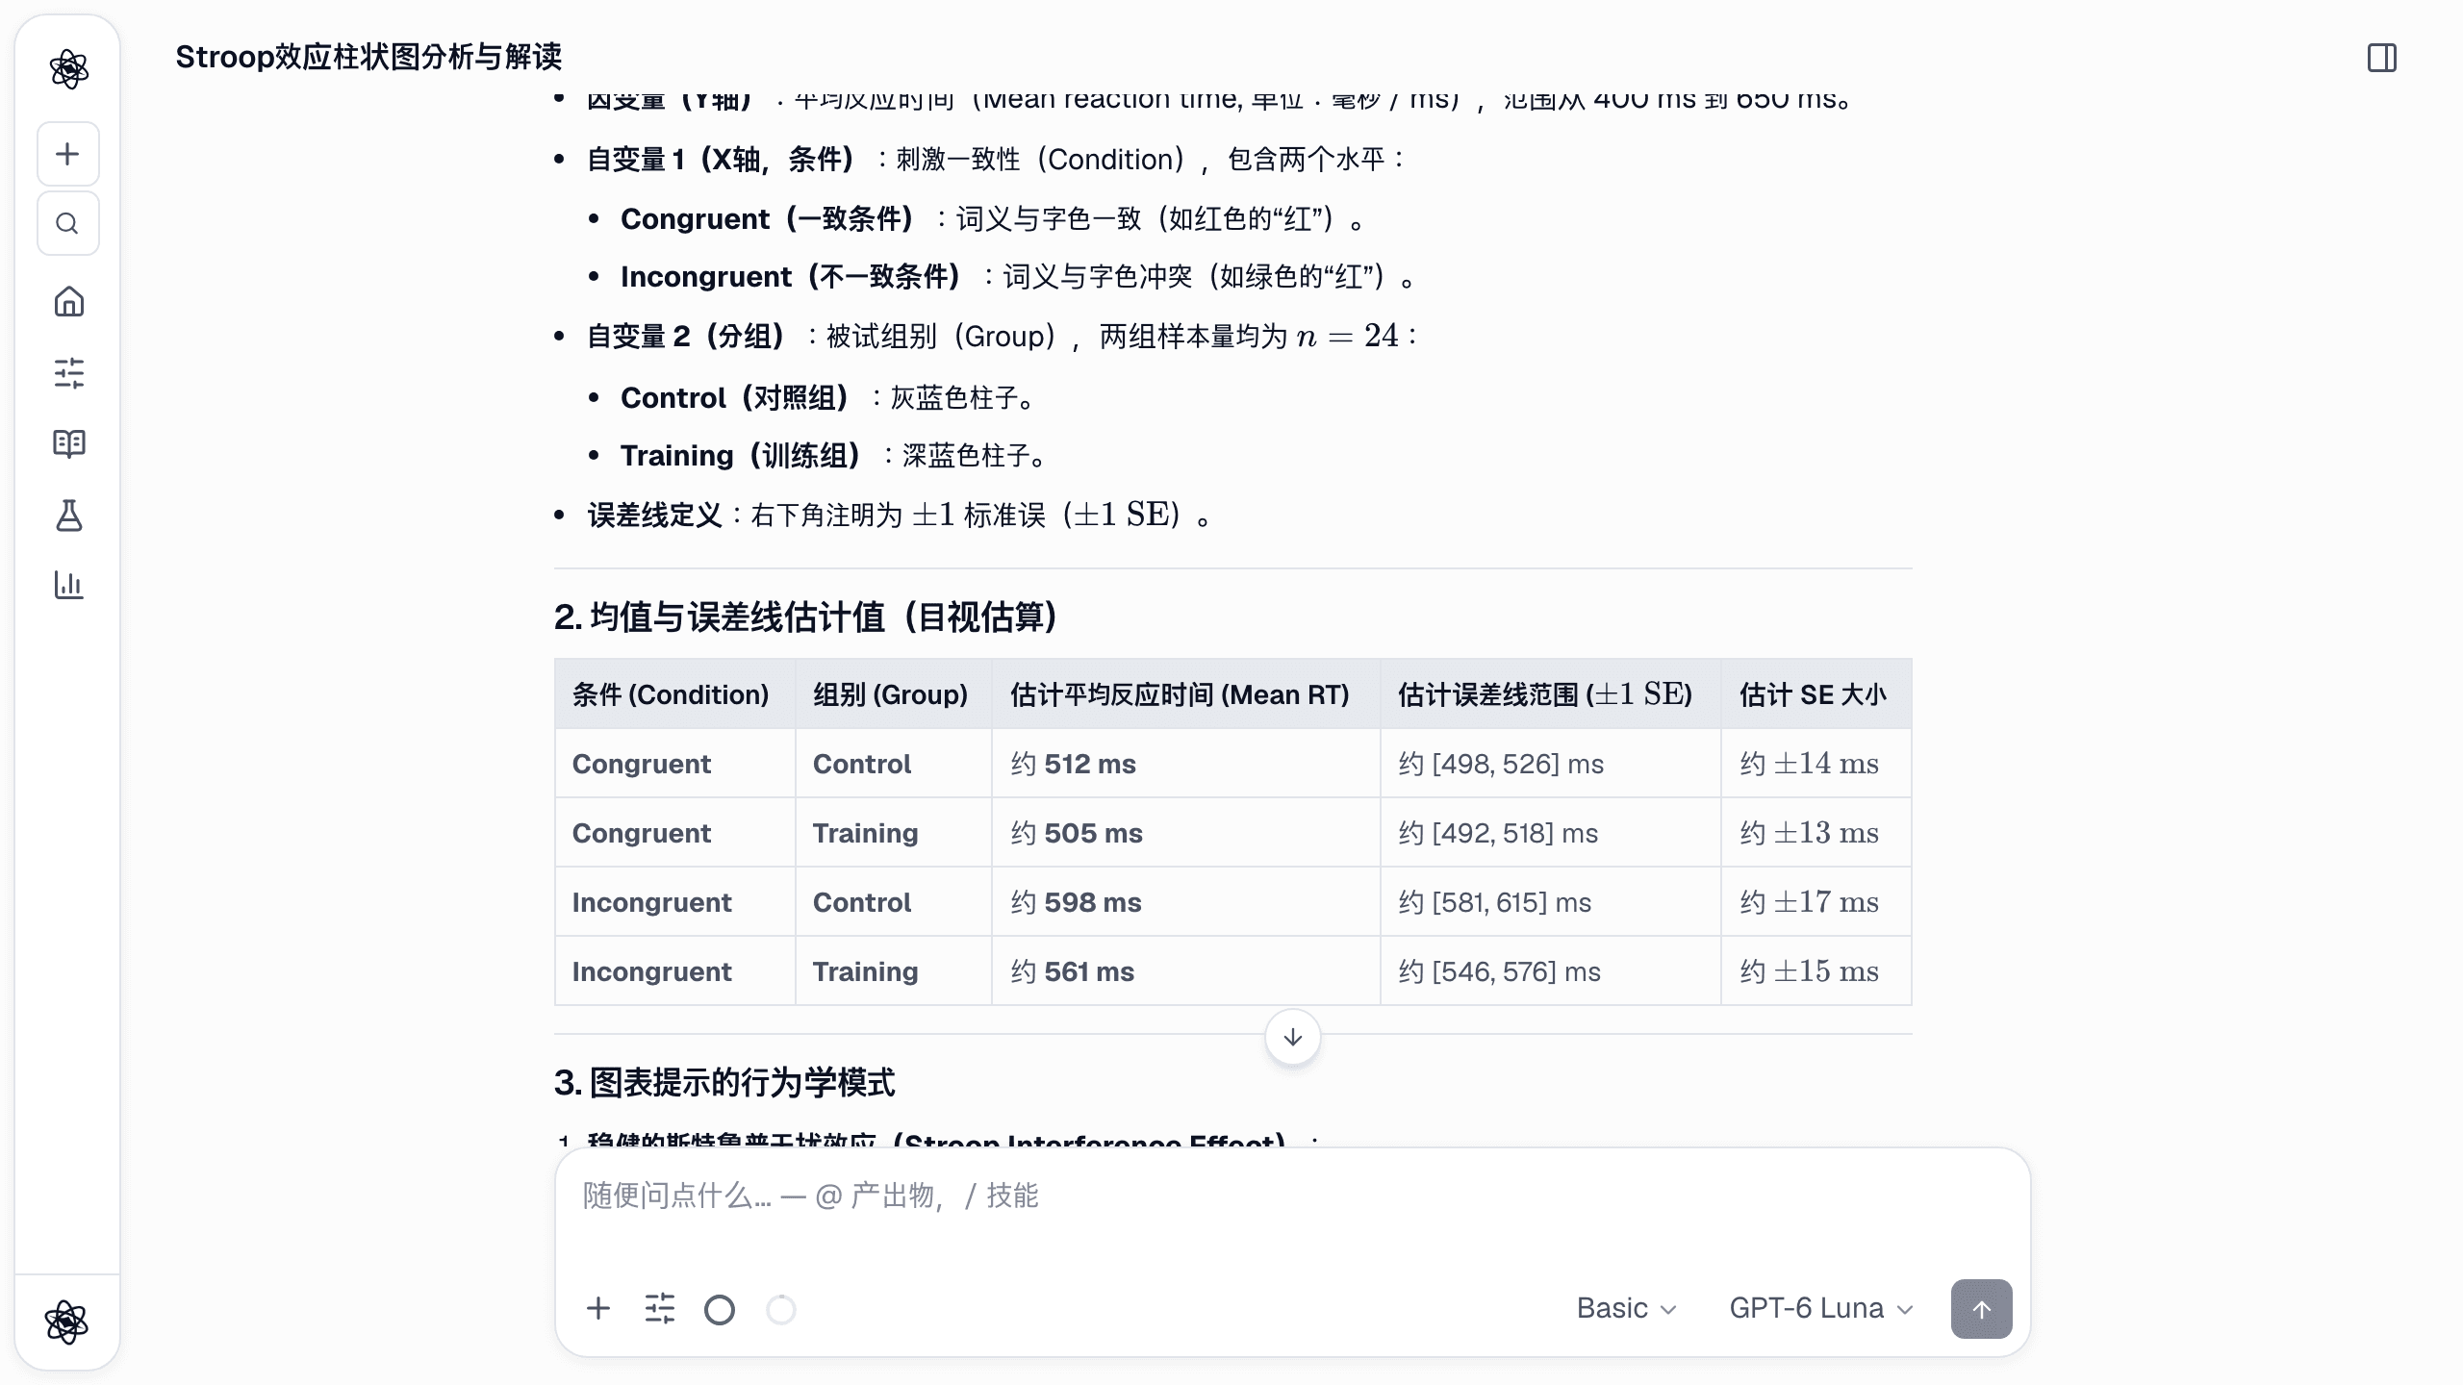Open the bar chart analytics icon in the sidebar
The width and height of the screenshot is (2463, 1385).
coord(68,585)
